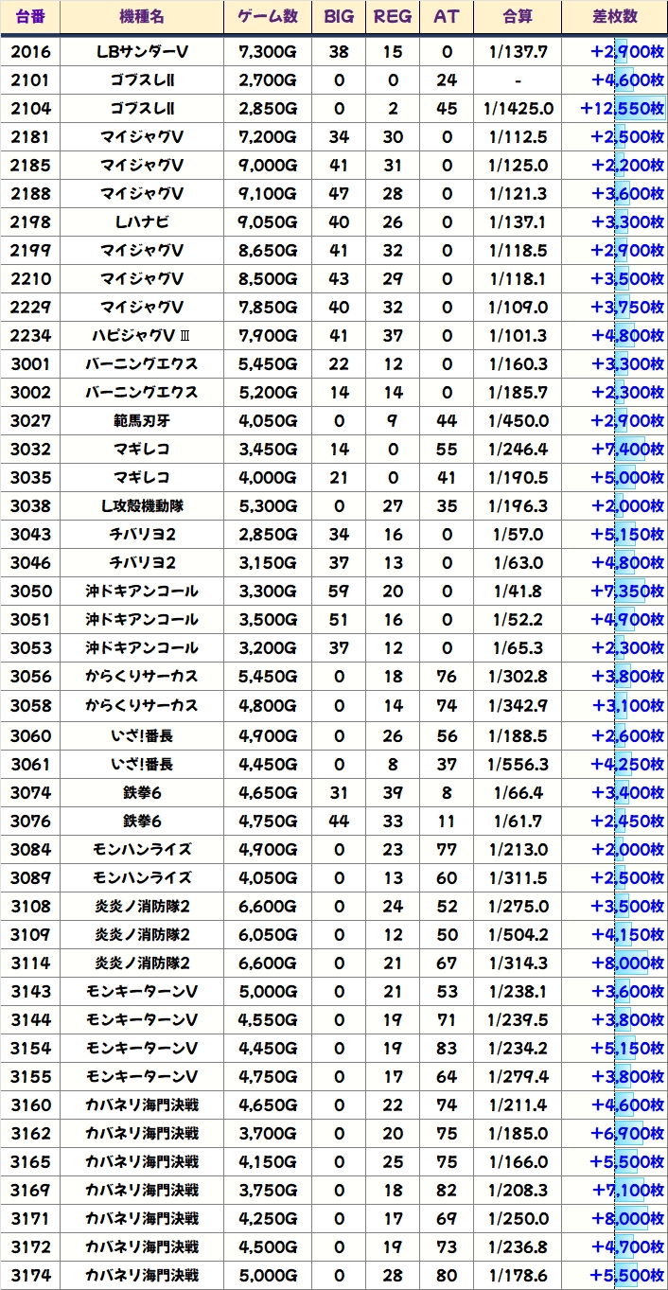This screenshot has height=1290, width=668.
Task: Select the REG column header
Action: click(392, 17)
